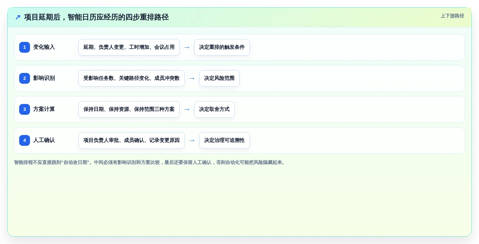Image resolution: width=479 pixels, height=244 pixels.
Task: Select the 影响识别 step label
Action: click(x=44, y=78)
